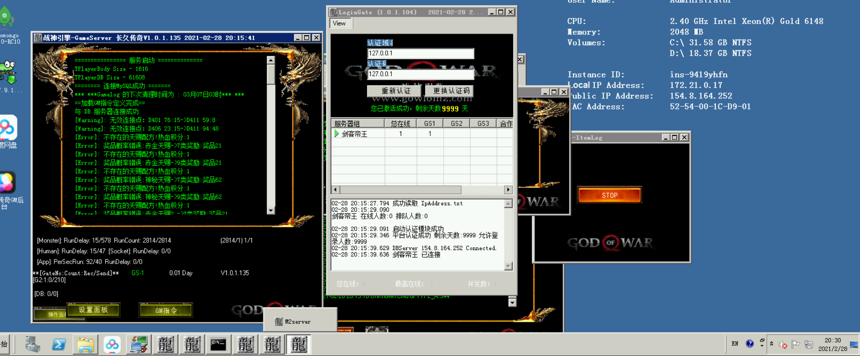Click the blue help question mark icon
Screen dimensions: 860x356
tap(749, 343)
